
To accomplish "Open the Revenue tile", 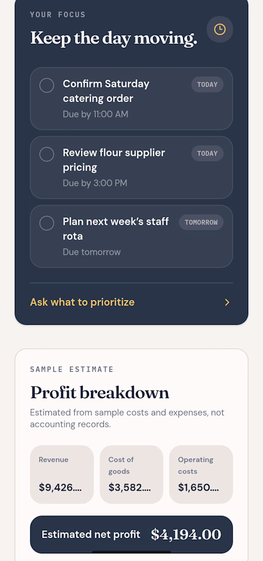I will tap(62, 474).
